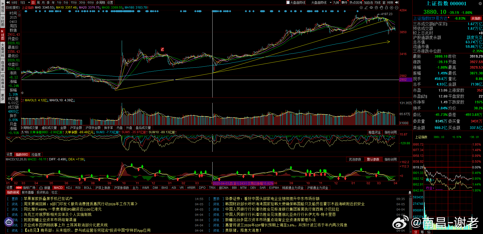Select 默认参数 for MACD
This screenshot has width=483, height=234.
[x=373, y=159]
